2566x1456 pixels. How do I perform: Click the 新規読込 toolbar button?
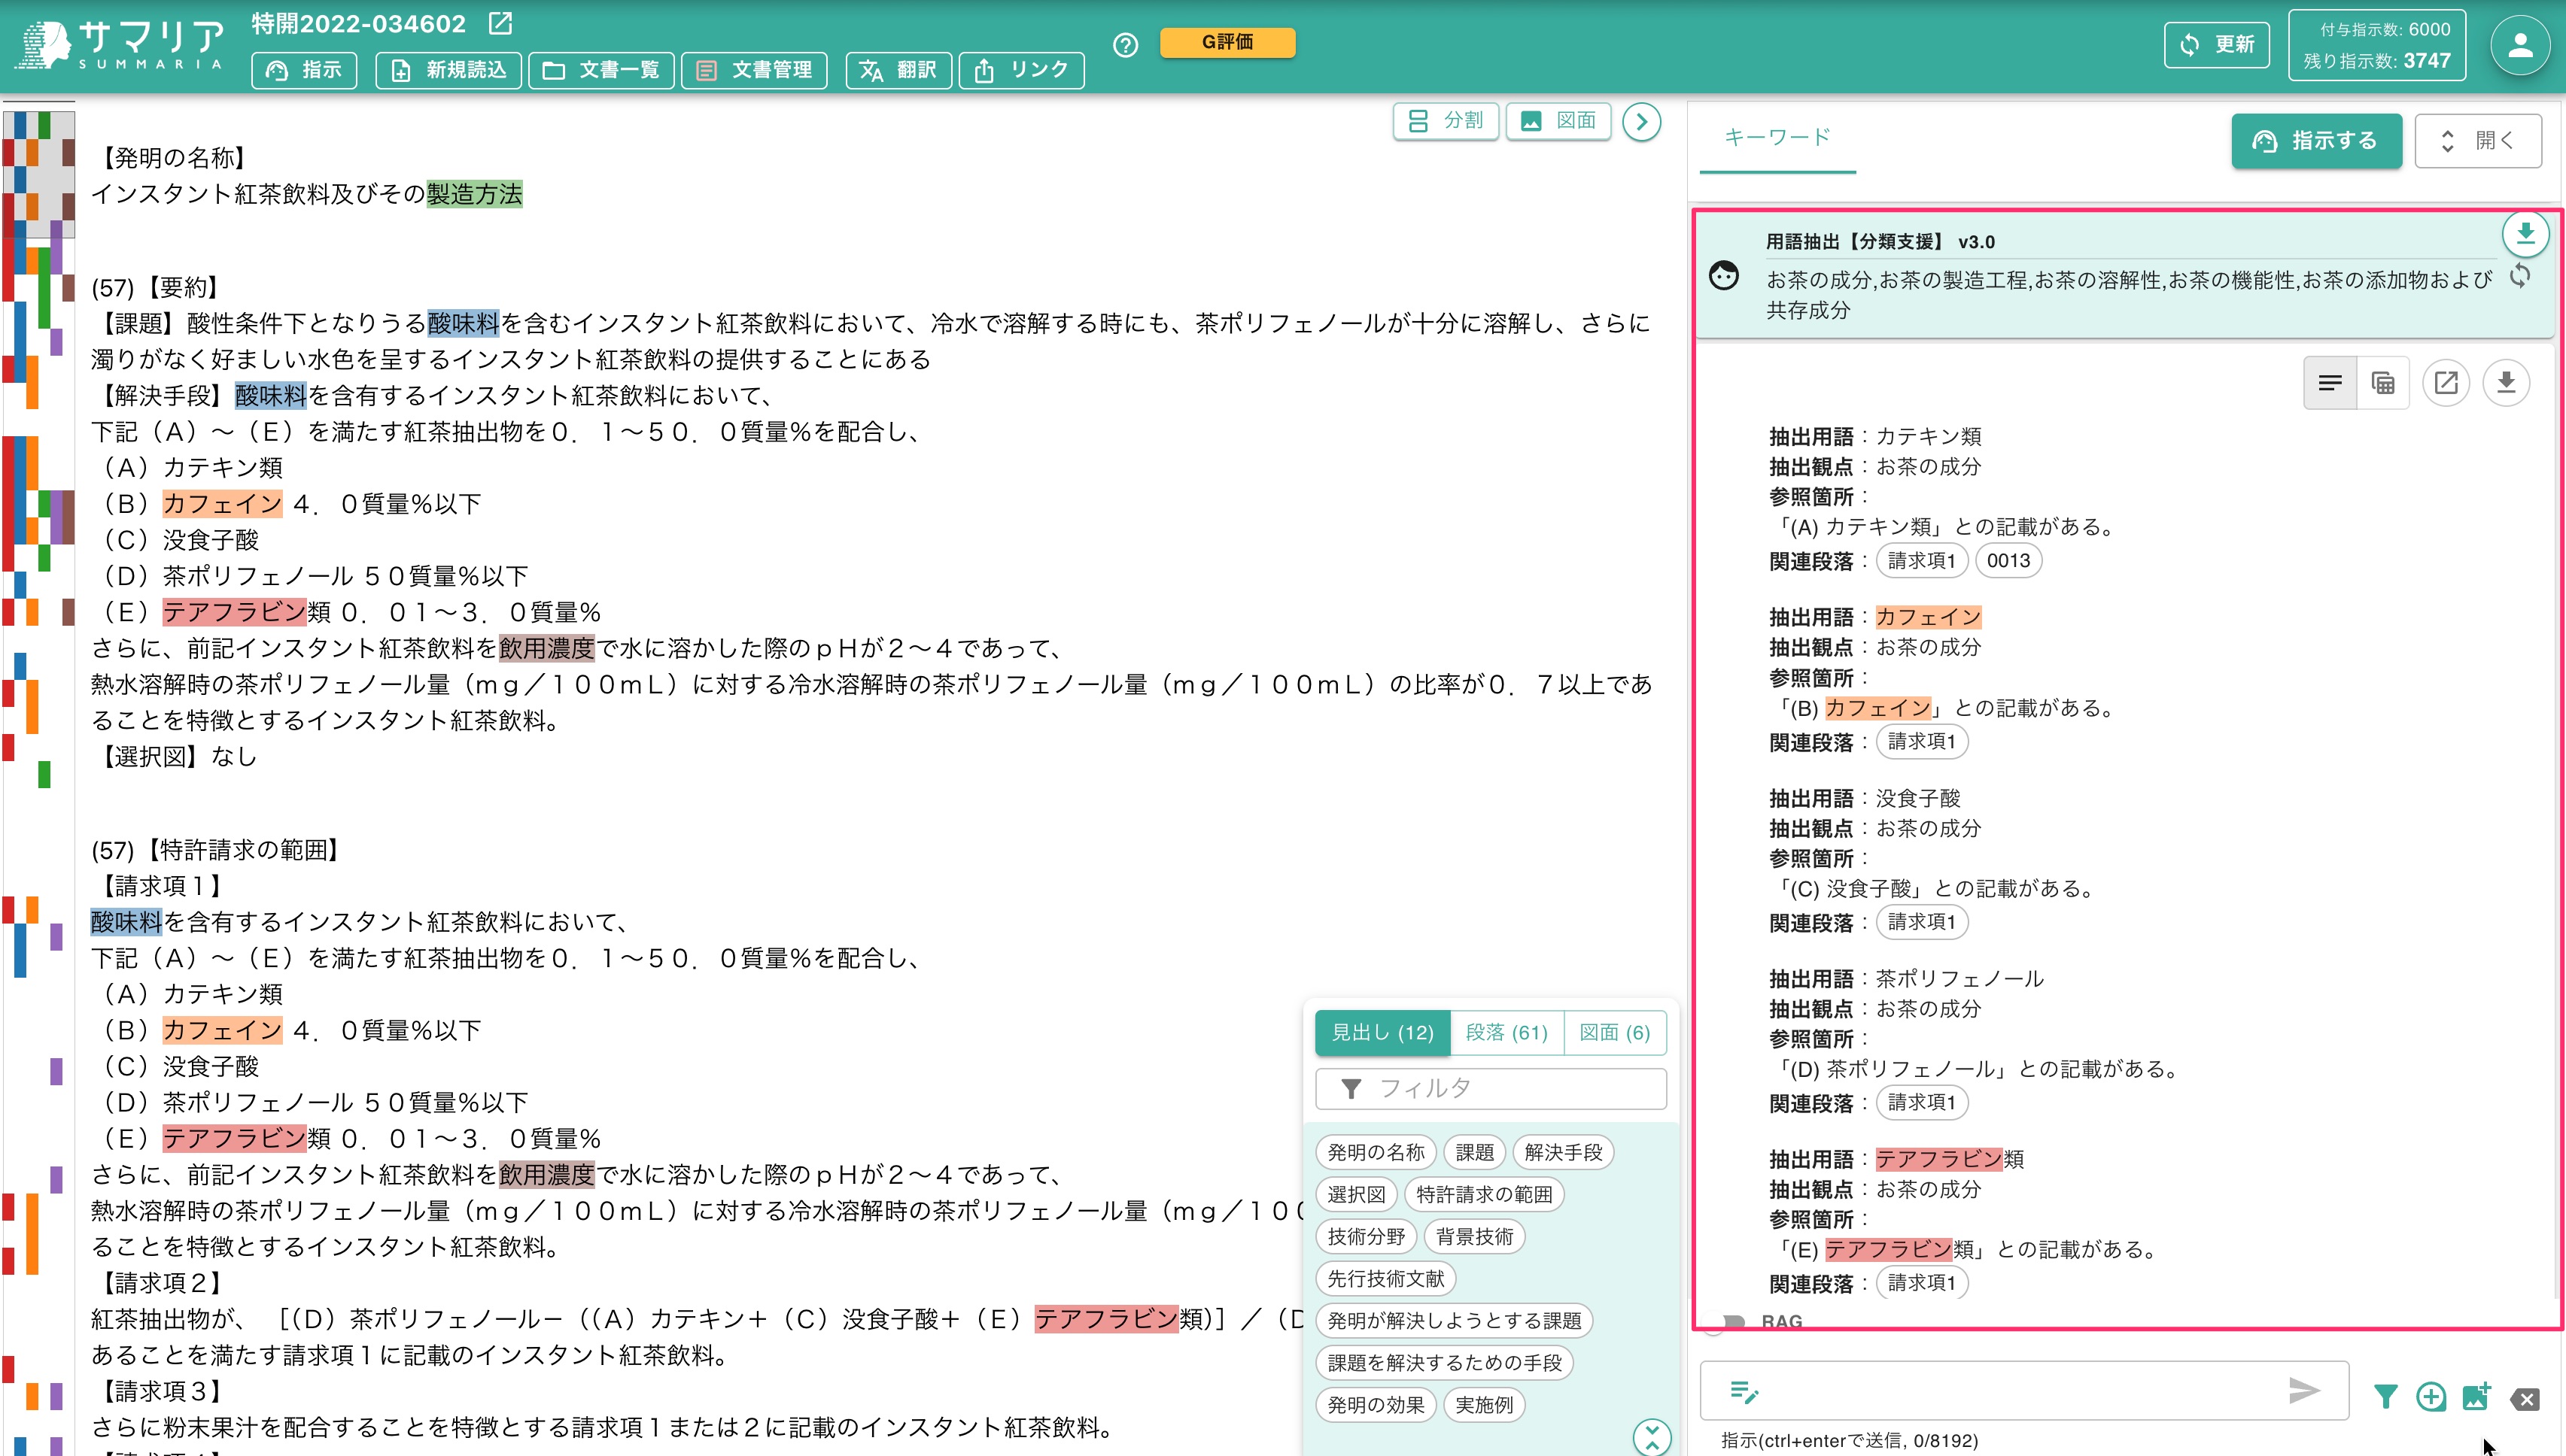point(448,70)
